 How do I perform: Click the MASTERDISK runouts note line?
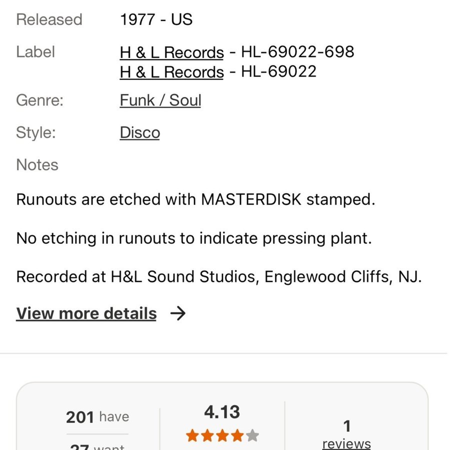195,199
